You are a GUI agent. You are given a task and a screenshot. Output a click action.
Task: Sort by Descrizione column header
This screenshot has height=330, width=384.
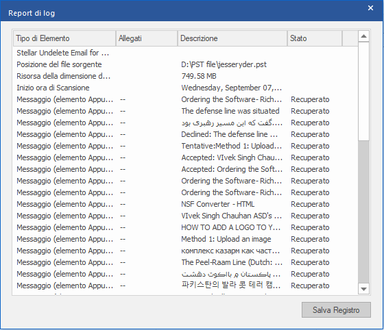[232, 38]
